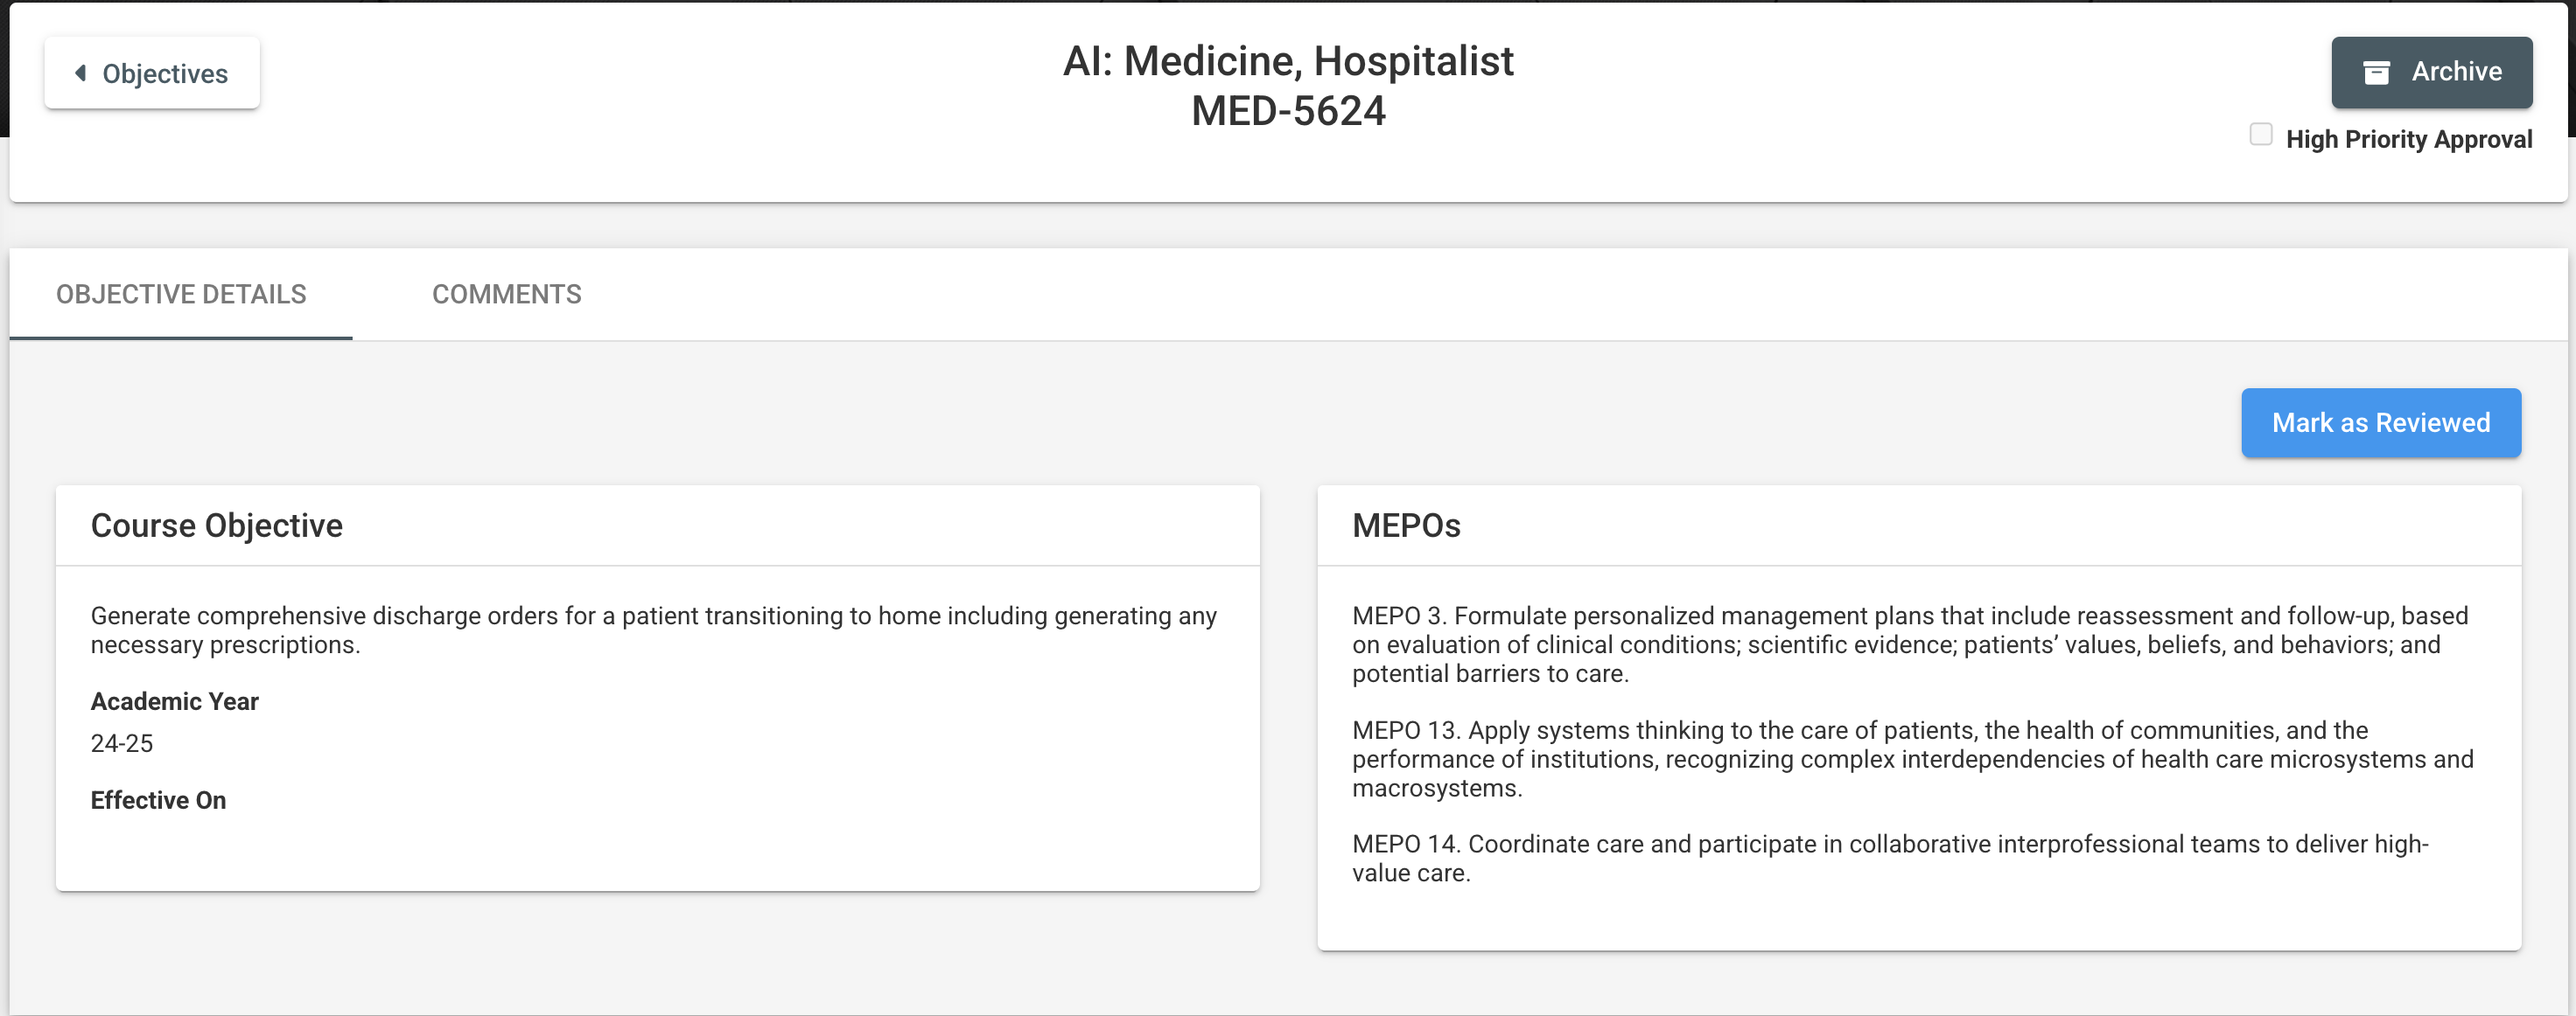This screenshot has height=1016, width=2576.
Task: Click the Academic Year label
Action: pyautogui.click(x=175, y=701)
